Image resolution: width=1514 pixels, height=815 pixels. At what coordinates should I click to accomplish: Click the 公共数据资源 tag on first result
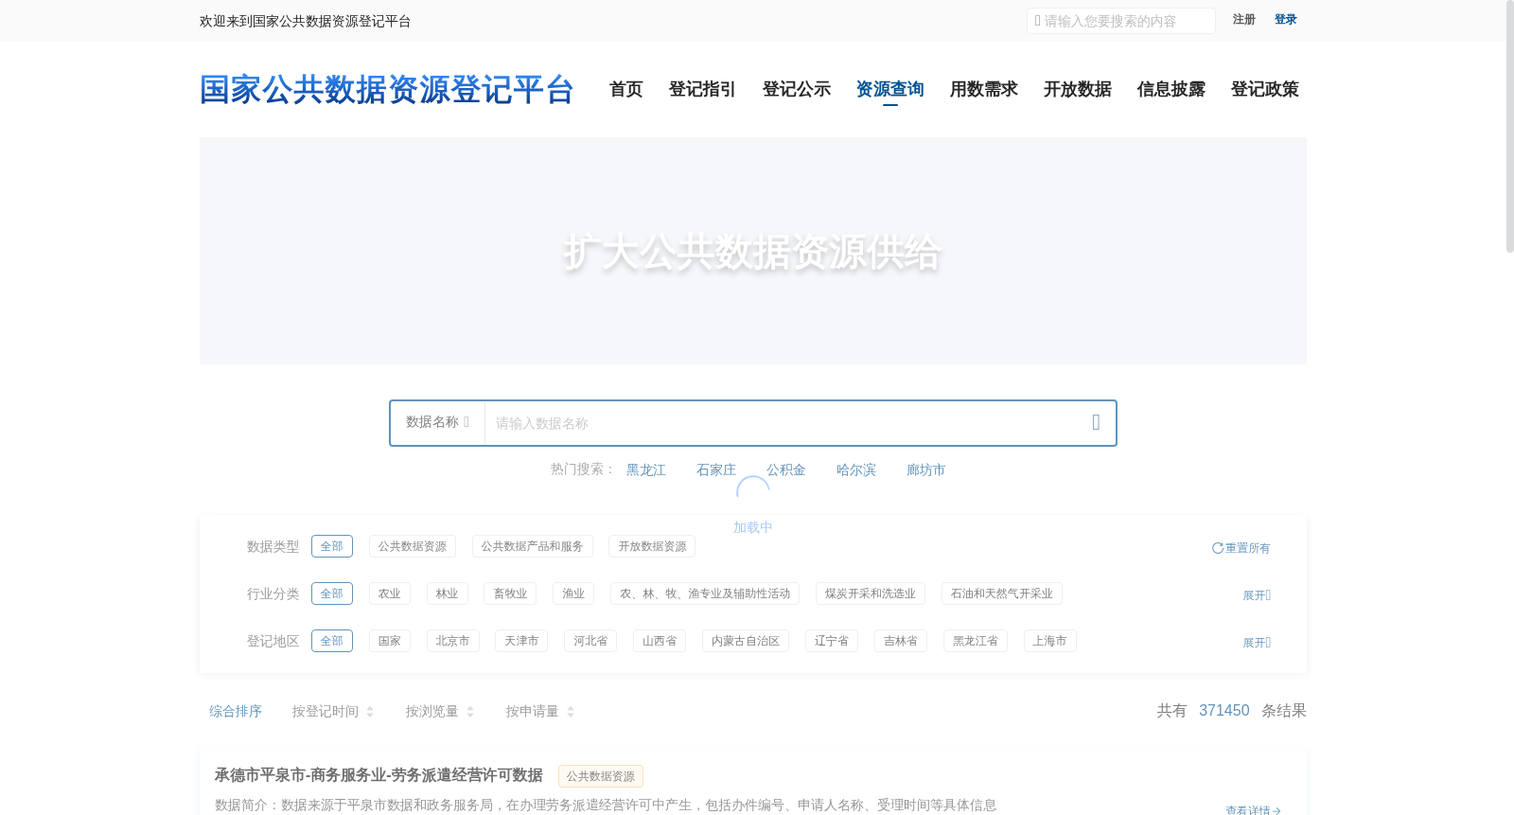tap(601, 776)
